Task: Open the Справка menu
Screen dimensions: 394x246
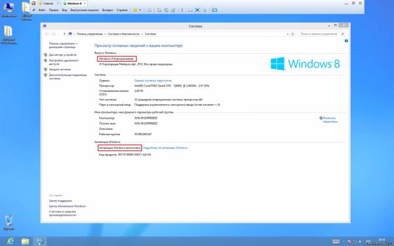Action: point(122,10)
